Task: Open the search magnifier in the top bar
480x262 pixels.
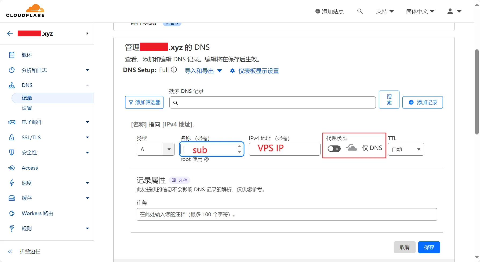Action: click(x=360, y=11)
